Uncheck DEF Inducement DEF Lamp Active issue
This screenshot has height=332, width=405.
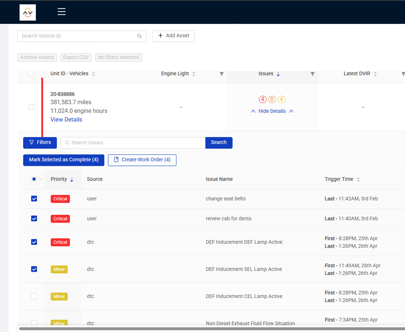(x=34, y=242)
